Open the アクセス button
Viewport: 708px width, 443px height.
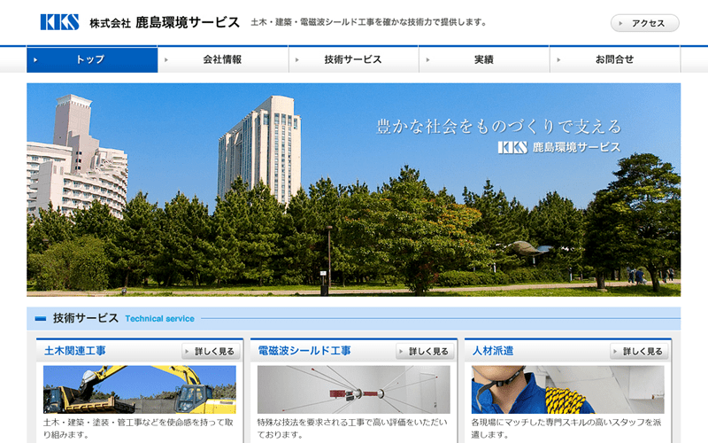(x=645, y=23)
